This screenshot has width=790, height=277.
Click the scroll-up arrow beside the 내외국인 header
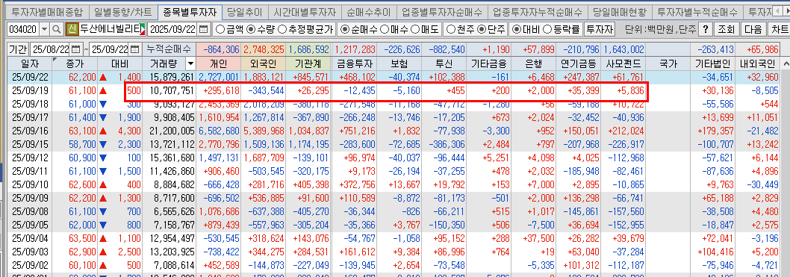click(x=786, y=63)
